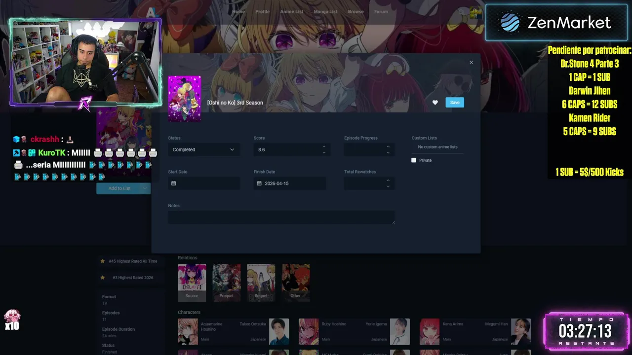Open the Prequel relation thumbnail
The width and height of the screenshot is (632, 355).
click(x=227, y=283)
